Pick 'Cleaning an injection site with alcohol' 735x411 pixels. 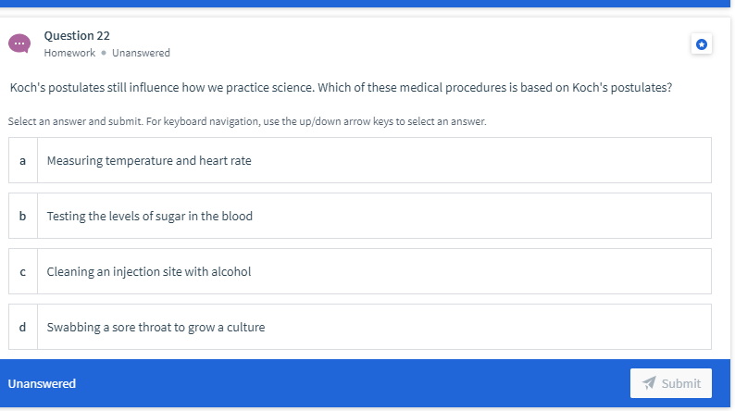click(149, 271)
